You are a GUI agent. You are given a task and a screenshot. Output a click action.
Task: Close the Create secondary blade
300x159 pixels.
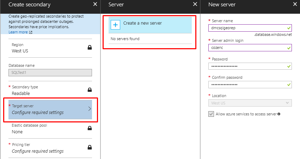[x=95, y=4]
